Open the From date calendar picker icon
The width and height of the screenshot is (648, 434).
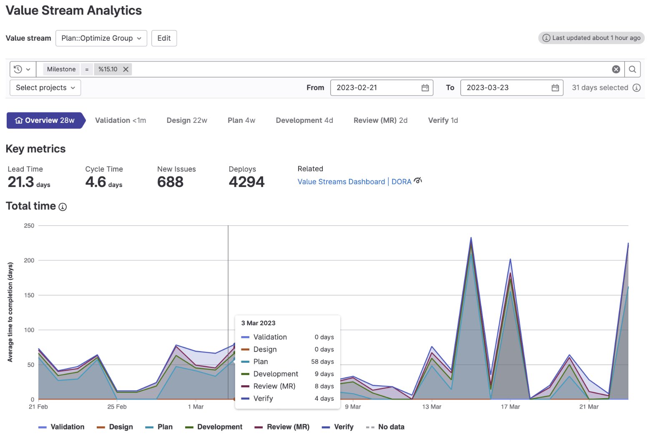[425, 87]
